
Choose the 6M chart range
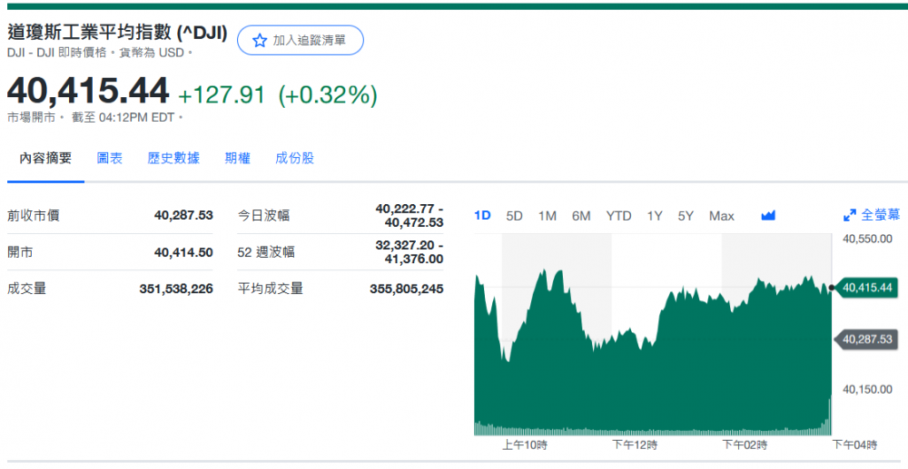(581, 216)
